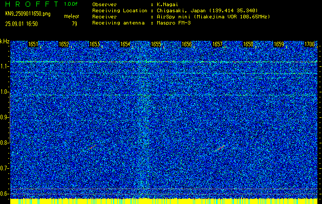The width and height of the screenshot is (322, 204).
Task: Click the 0.8 frequency axis label
Action: click(x=4, y=143)
